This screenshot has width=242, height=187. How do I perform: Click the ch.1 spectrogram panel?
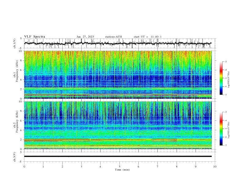pos(118,75)
